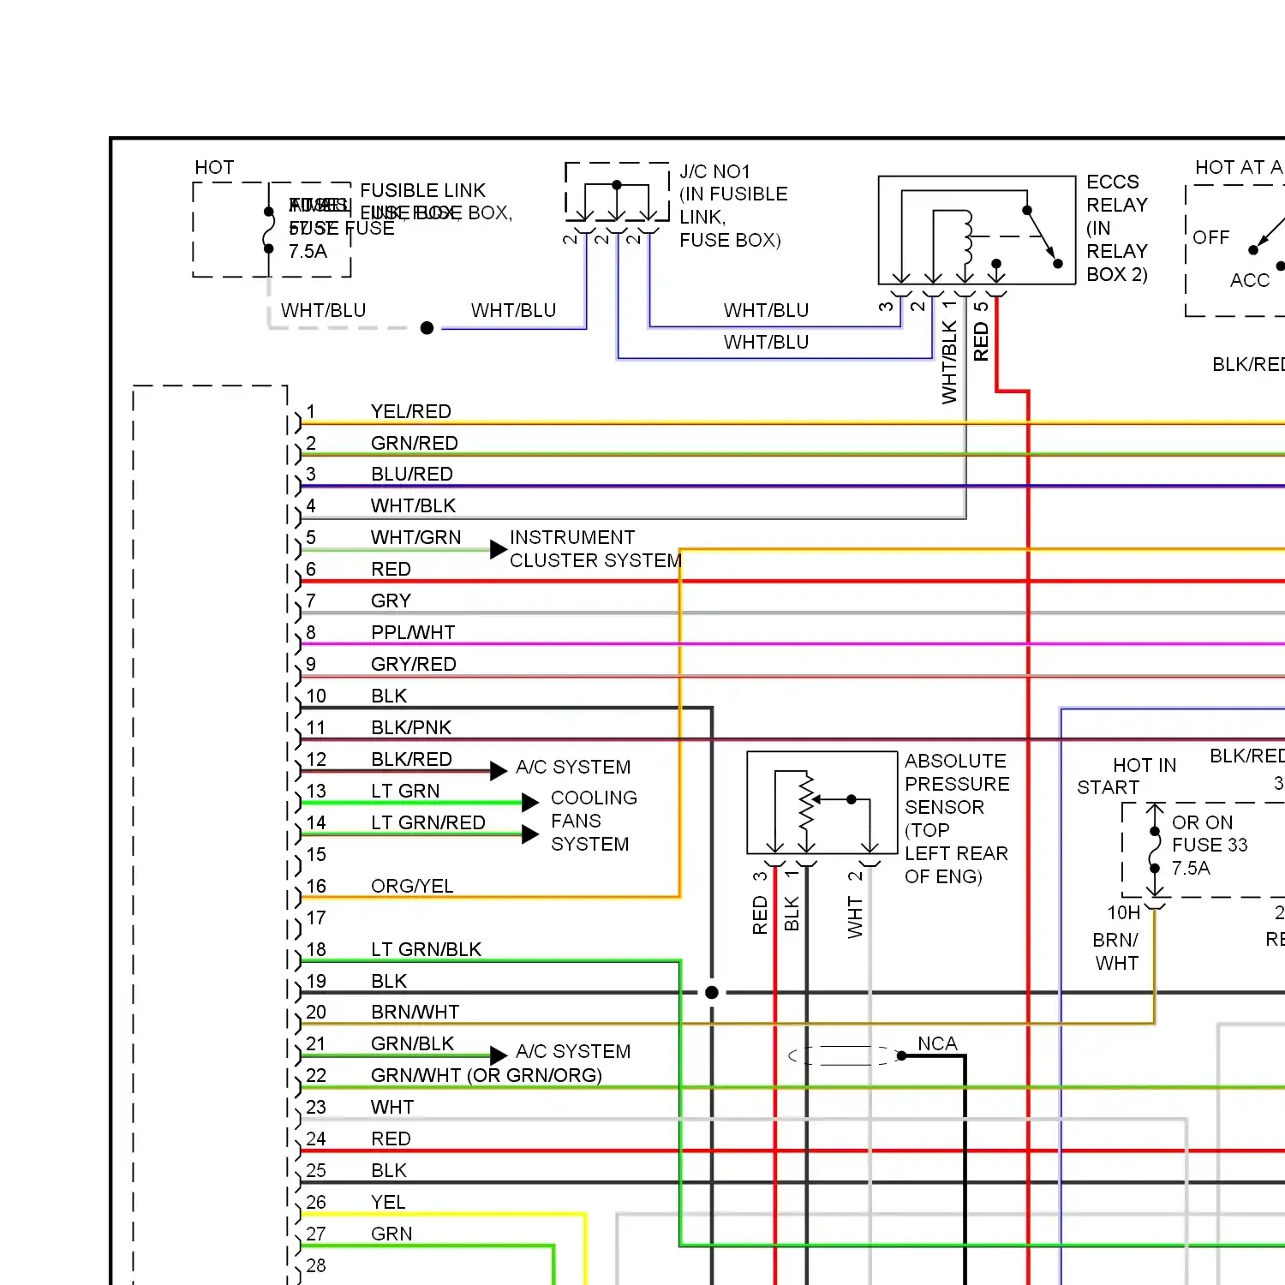Select the GRN/BLK label at pin 21
This screenshot has height=1285, width=1285.
click(x=412, y=1043)
